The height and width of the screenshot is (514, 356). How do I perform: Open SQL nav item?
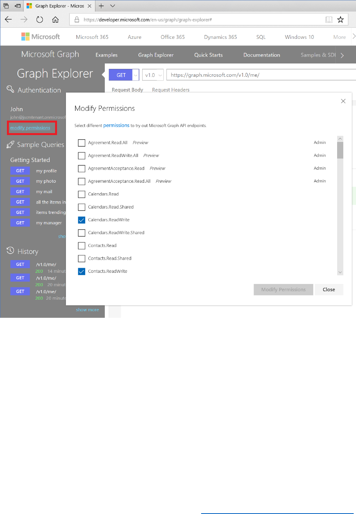(261, 37)
